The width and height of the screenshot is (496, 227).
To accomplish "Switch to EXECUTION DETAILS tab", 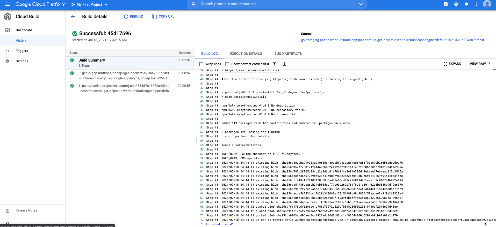I will coord(246,54).
